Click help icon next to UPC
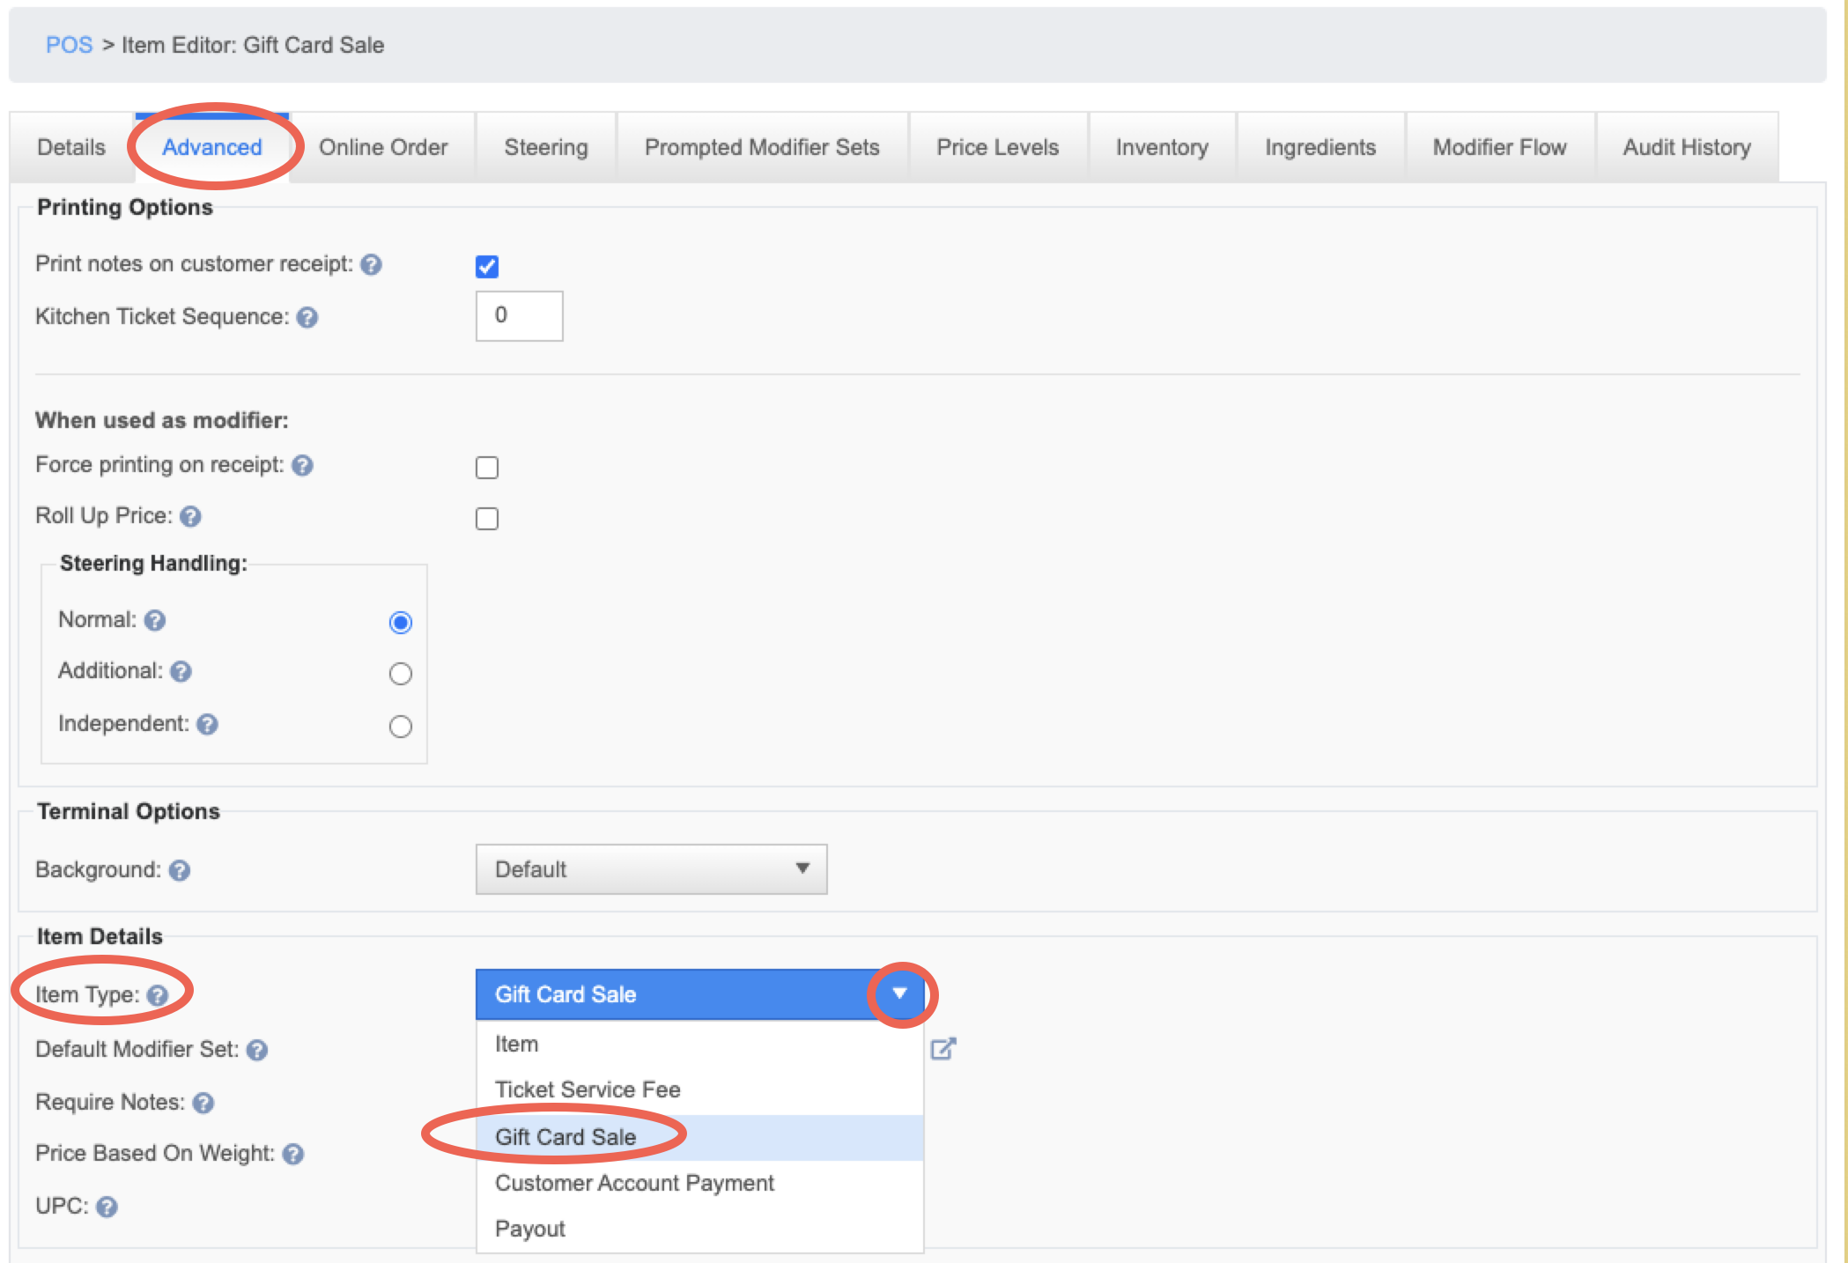1848x1263 pixels. click(107, 1207)
